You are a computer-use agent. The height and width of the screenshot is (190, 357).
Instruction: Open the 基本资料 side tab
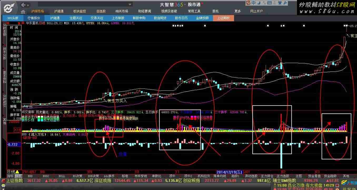[x=4, y=77]
